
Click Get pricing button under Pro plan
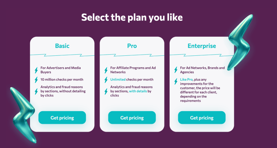point(132,118)
